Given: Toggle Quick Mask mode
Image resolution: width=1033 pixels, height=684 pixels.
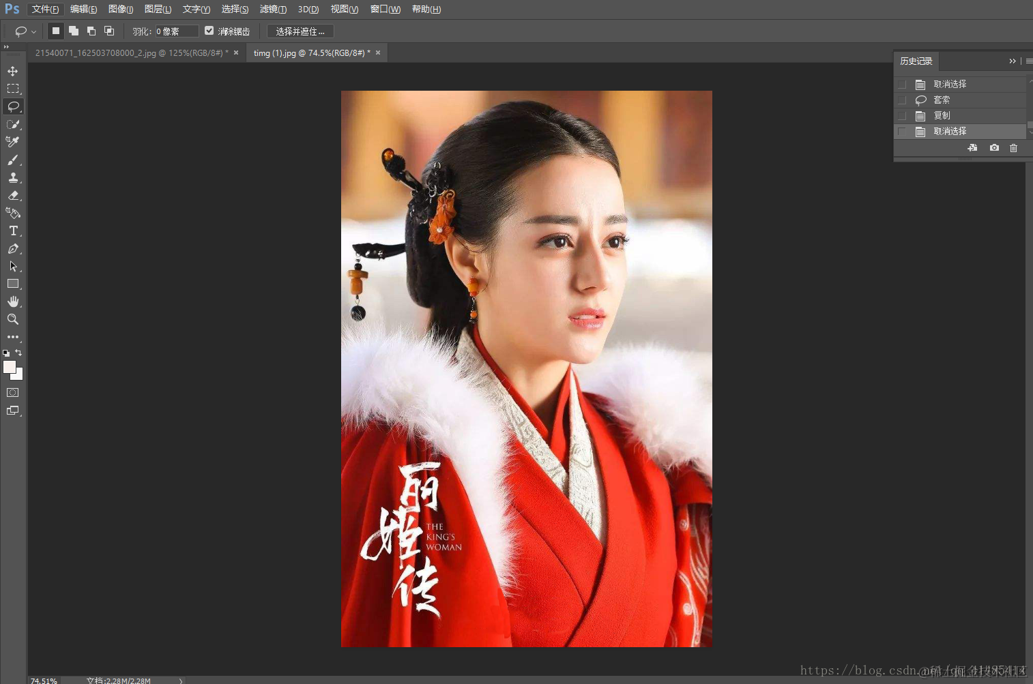Looking at the screenshot, I should pyautogui.click(x=13, y=393).
